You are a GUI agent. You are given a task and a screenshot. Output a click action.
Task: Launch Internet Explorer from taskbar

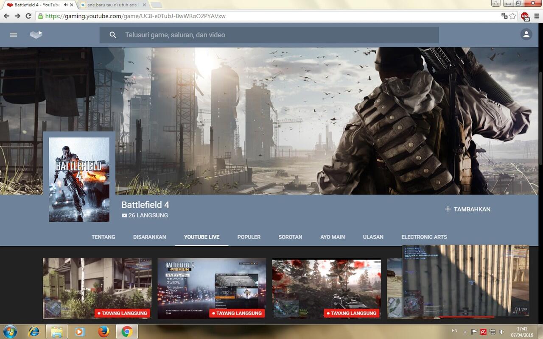pos(34,331)
